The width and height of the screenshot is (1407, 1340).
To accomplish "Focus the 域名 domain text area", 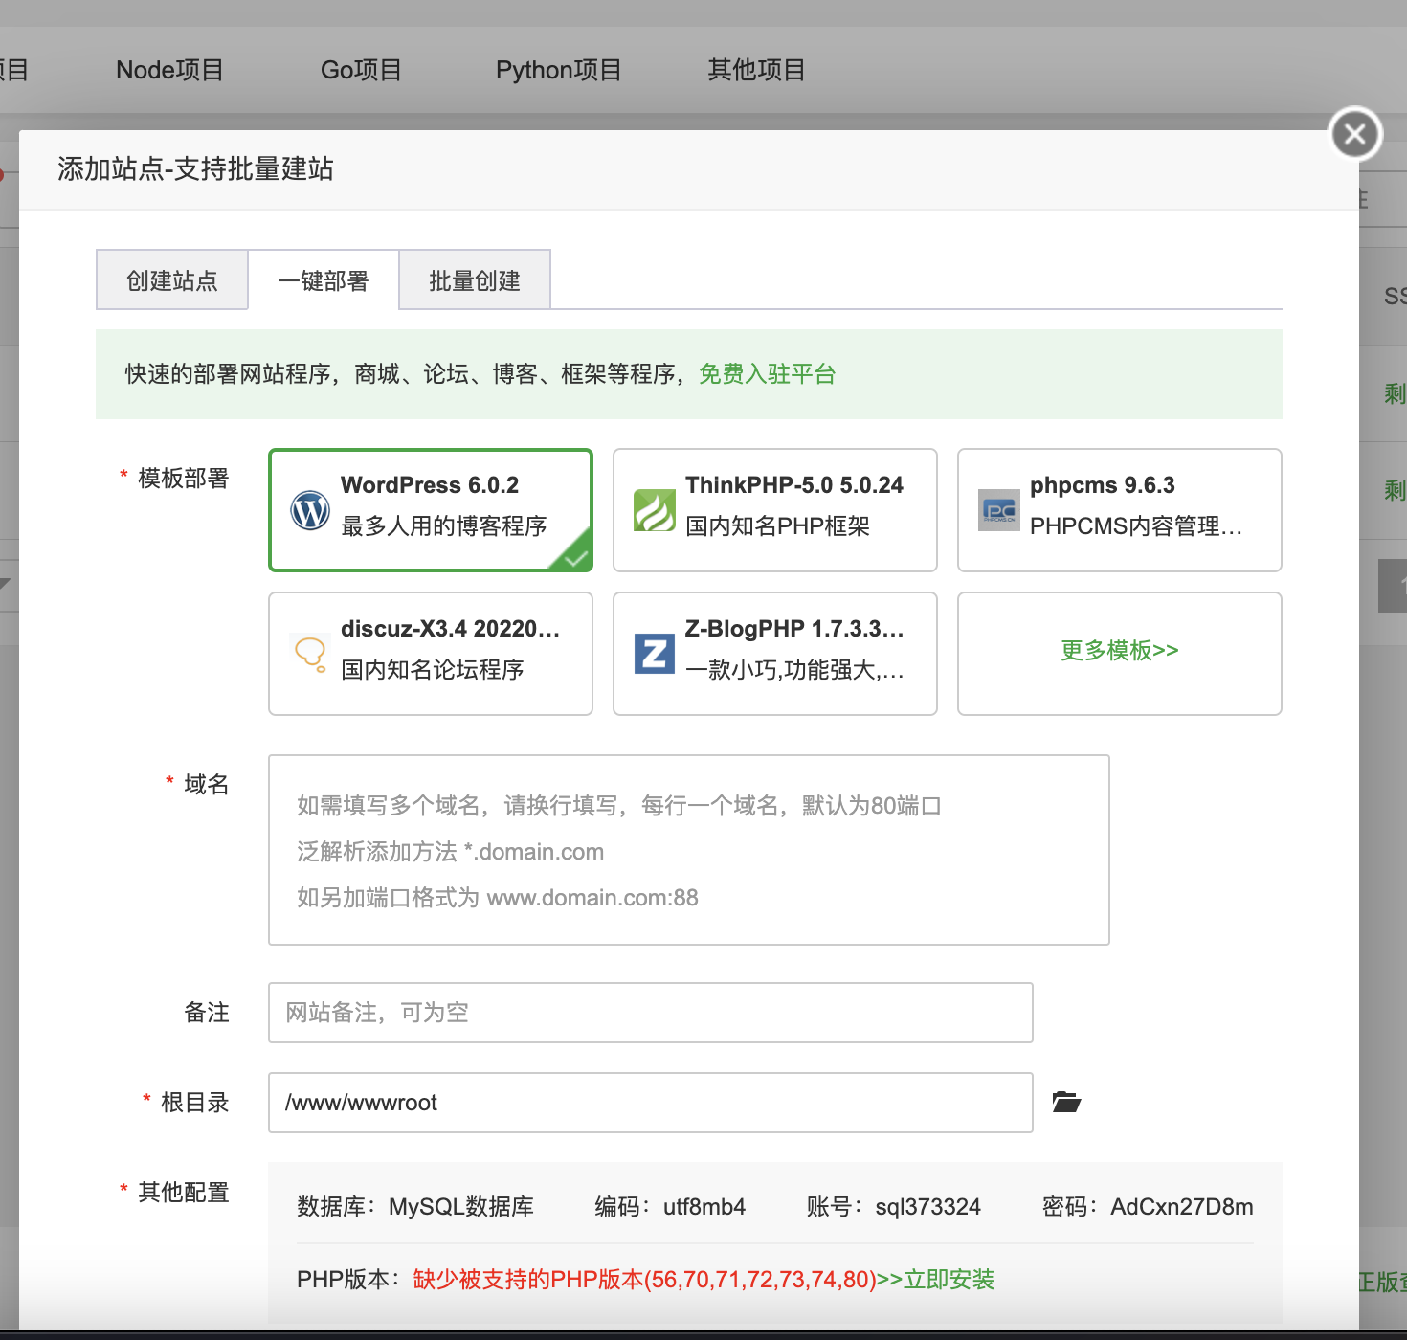I will coord(689,850).
